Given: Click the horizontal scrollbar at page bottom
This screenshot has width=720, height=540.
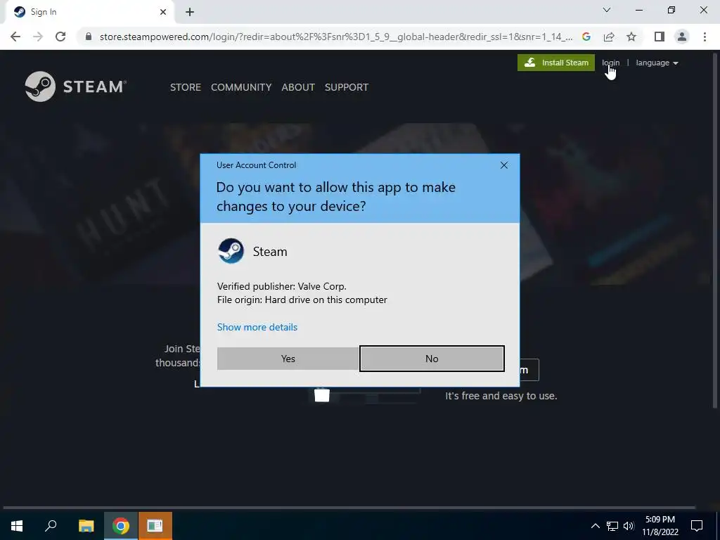Looking at the screenshot, I should pyautogui.click(x=349, y=508).
